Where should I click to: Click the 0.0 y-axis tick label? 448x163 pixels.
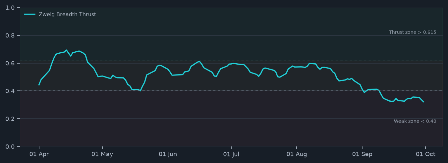pyautogui.click(x=10, y=146)
